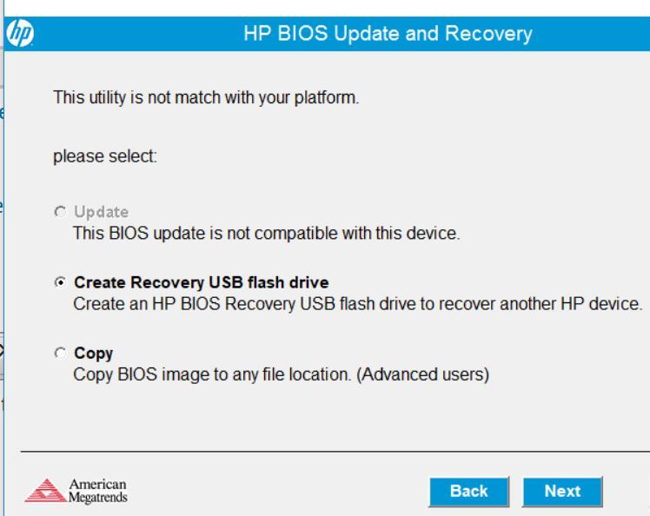Screen dimensions: 650x516
Task: Click the Create Recovery USB flash drive label
Action: point(201,282)
